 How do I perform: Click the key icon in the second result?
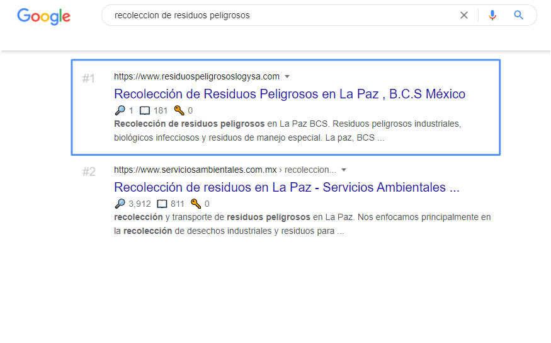[196, 204]
